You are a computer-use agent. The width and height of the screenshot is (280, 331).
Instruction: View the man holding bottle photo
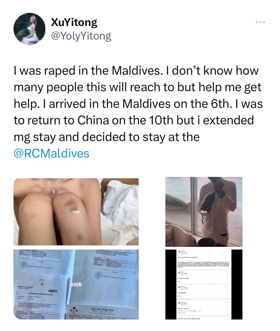(x=204, y=212)
